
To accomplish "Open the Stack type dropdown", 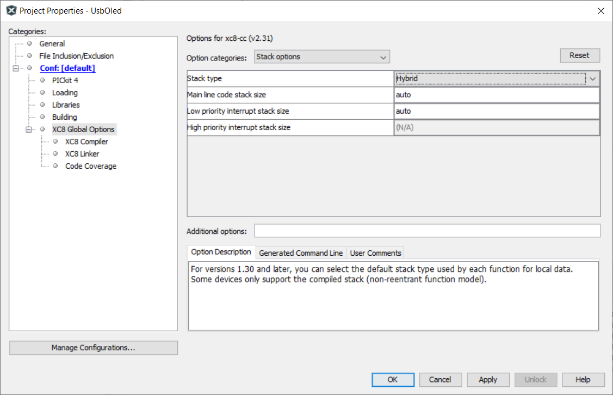I will pyautogui.click(x=592, y=78).
